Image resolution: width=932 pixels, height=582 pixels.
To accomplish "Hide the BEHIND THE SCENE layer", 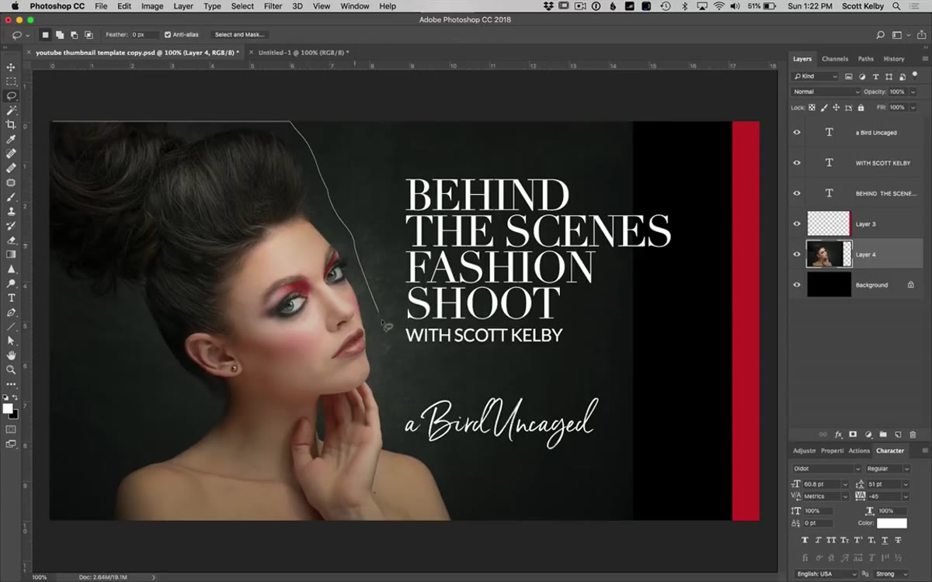I will click(x=797, y=193).
